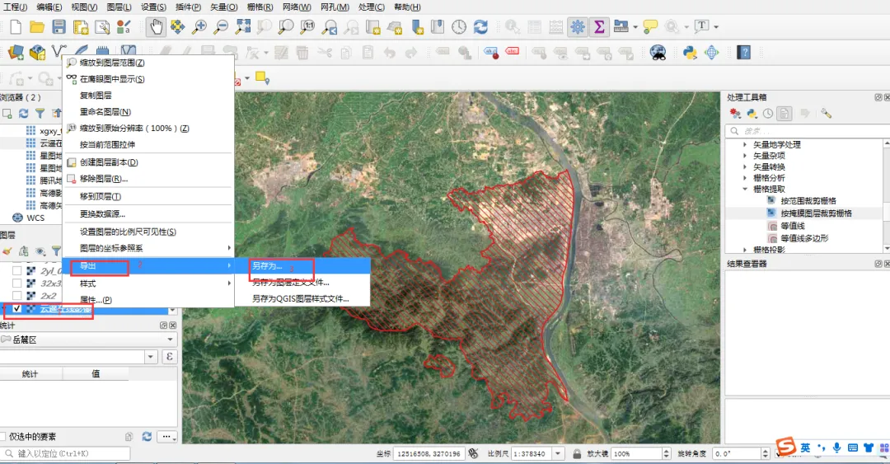Select 另存为... in the export submenu
890x464 pixels.
pos(302,266)
